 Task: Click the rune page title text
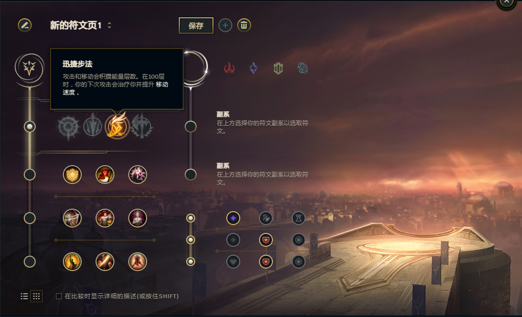[x=76, y=25]
